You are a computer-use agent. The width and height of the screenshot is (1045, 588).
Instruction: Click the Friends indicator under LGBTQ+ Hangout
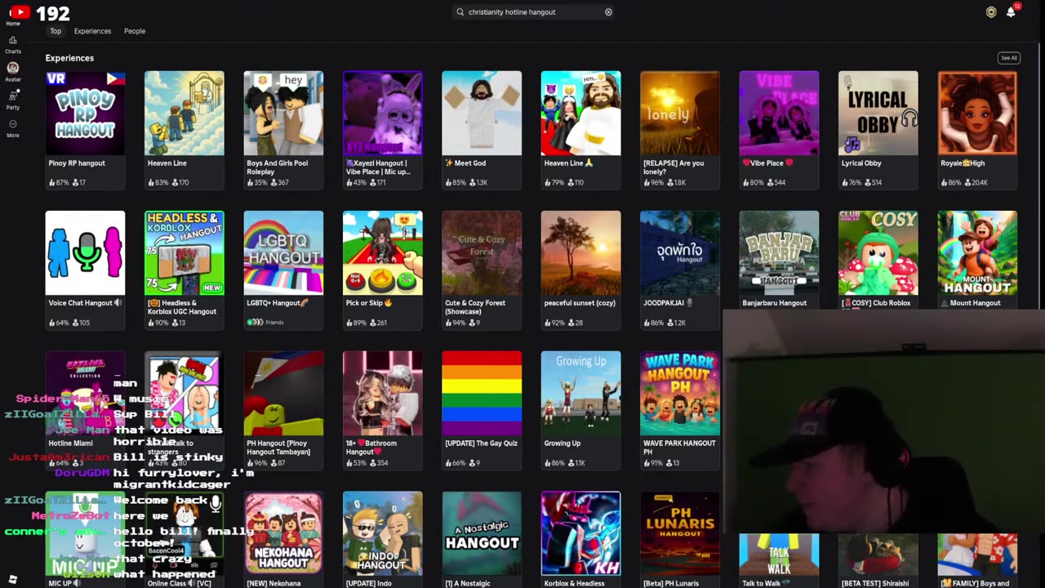pos(265,323)
